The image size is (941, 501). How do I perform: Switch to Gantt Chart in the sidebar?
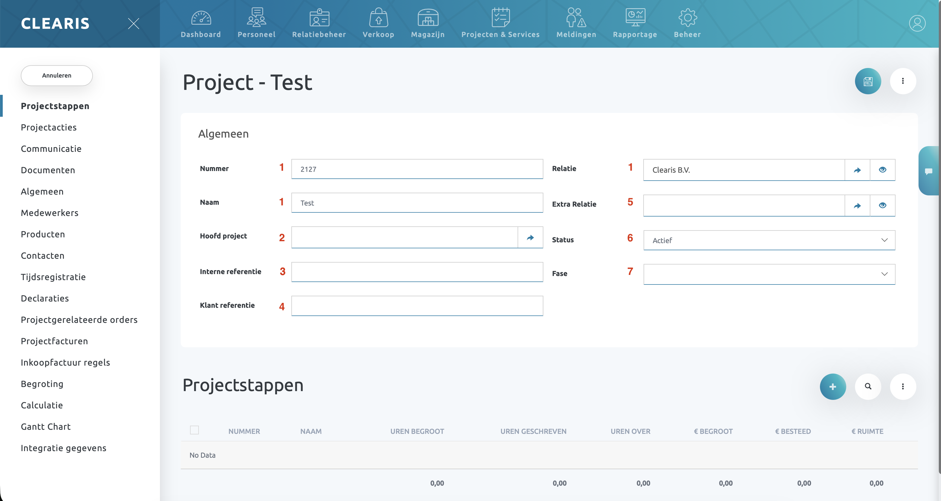pyautogui.click(x=45, y=426)
